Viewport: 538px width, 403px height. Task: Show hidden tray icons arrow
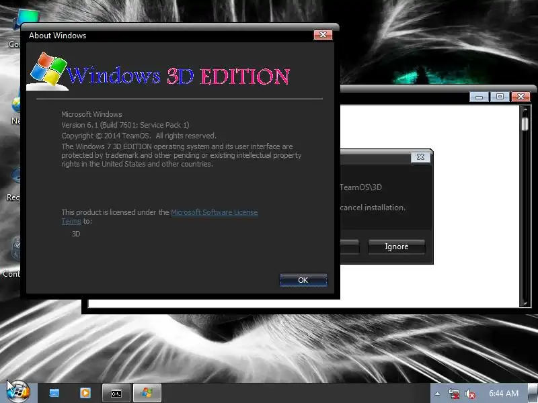(x=437, y=394)
